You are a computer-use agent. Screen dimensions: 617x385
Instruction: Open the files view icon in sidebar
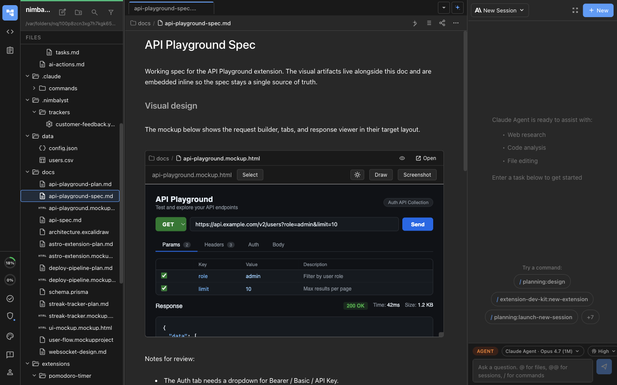coord(10,13)
